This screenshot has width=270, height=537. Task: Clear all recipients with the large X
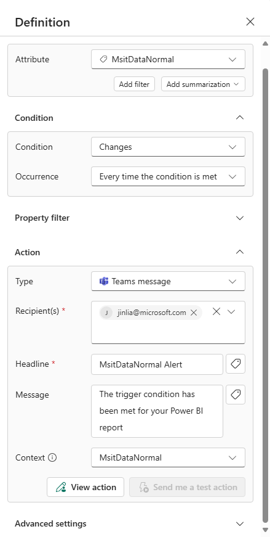[x=216, y=311]
